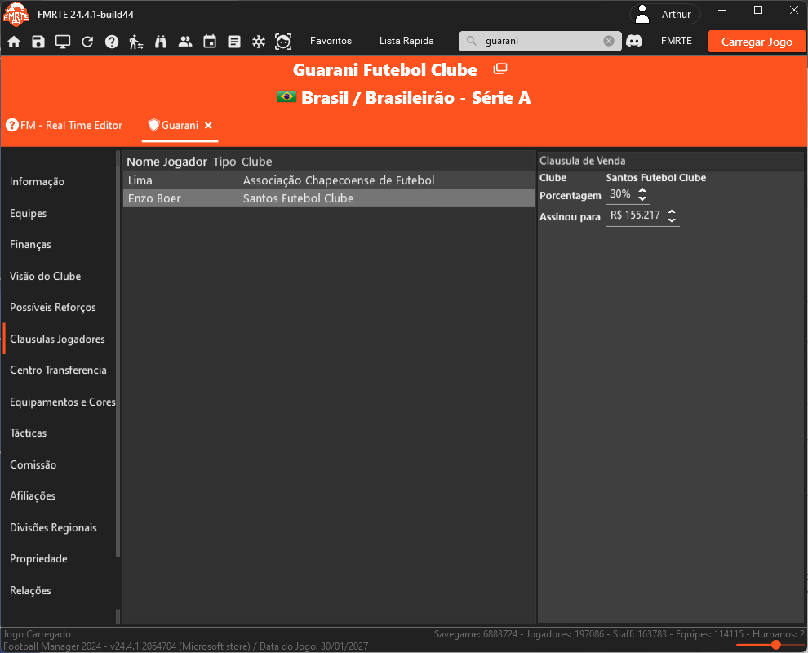Open Lista Rapida menu

[x=406, y=41]
